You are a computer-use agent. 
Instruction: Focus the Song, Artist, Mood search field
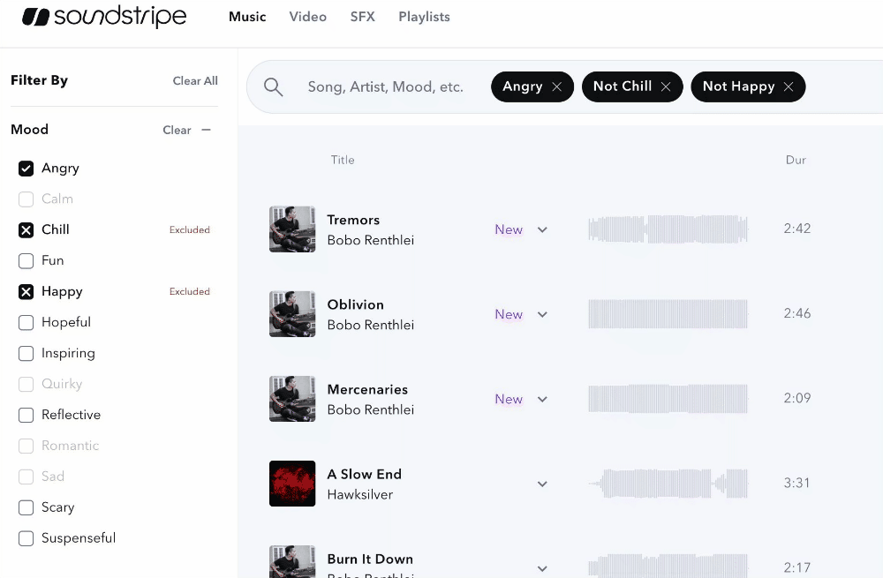pos(385,86)
